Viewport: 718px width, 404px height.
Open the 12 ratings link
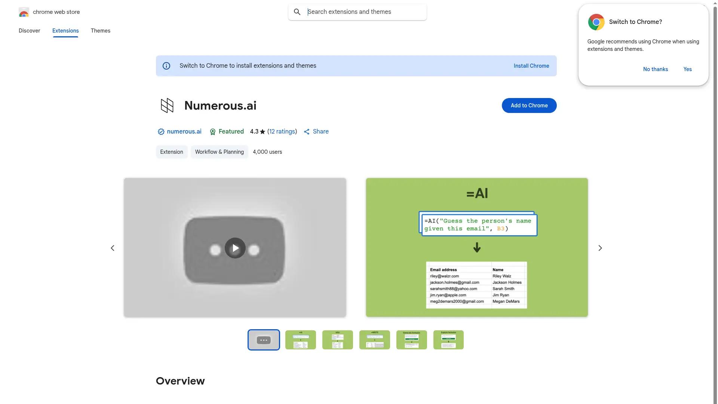pyautogui.click(x=282, y=132)
